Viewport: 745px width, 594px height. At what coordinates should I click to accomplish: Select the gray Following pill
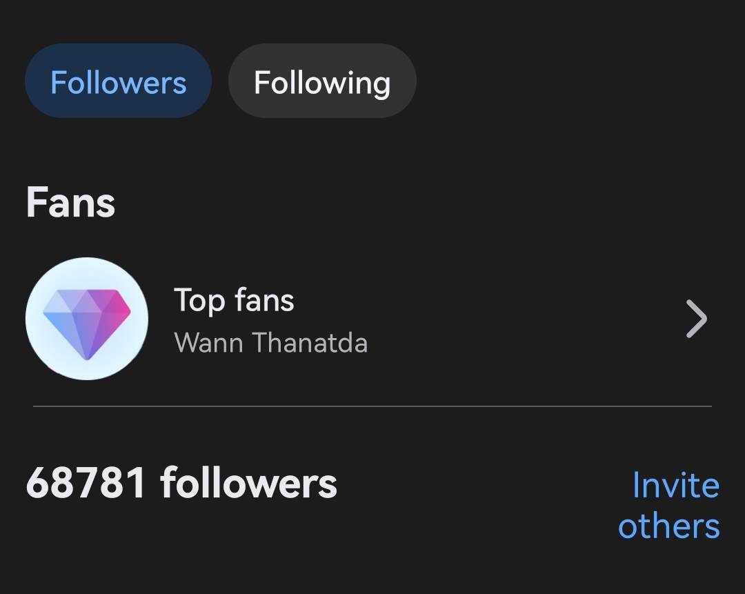pyautogui.click(x=321, y=83)
